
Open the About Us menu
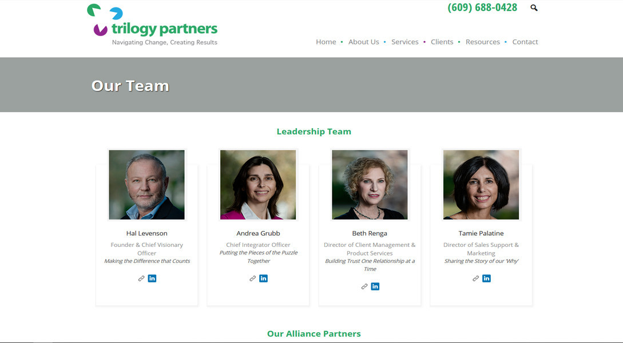(x=364, y=42)
